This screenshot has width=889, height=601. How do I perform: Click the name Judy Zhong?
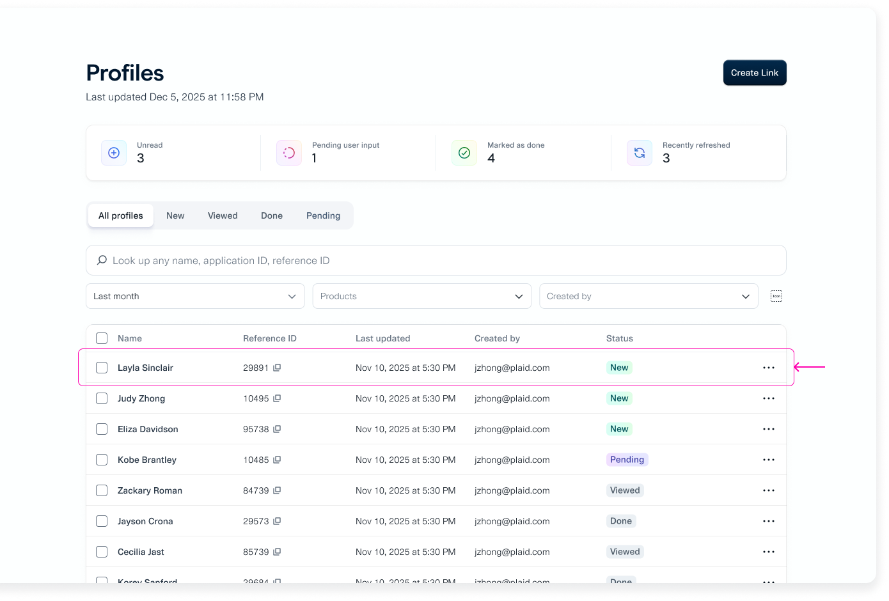(x=141, y=398)
